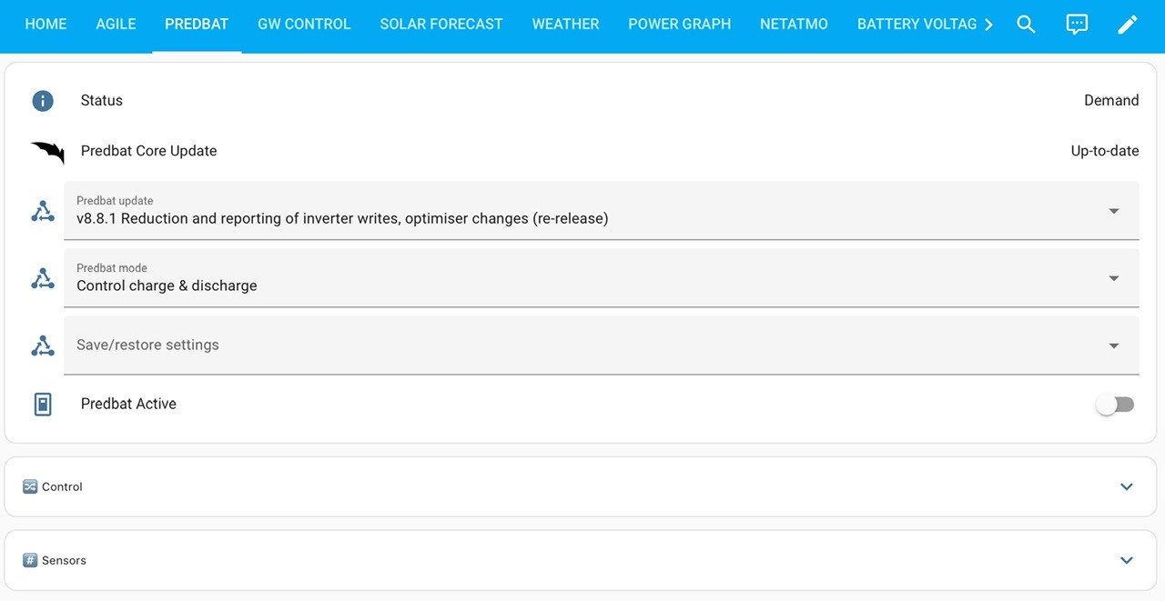Open the Predbat update version dropdown
Screen dimensions: 1165x601
tap(602, 211)
